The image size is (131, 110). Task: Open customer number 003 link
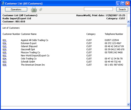pyautogui.click(x=5, y=62)
